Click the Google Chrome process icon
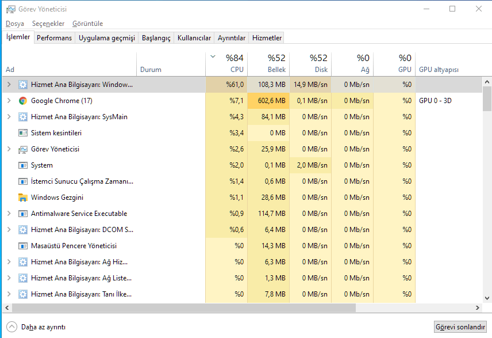This screenshot has height=338, width=492. point(22,101)
